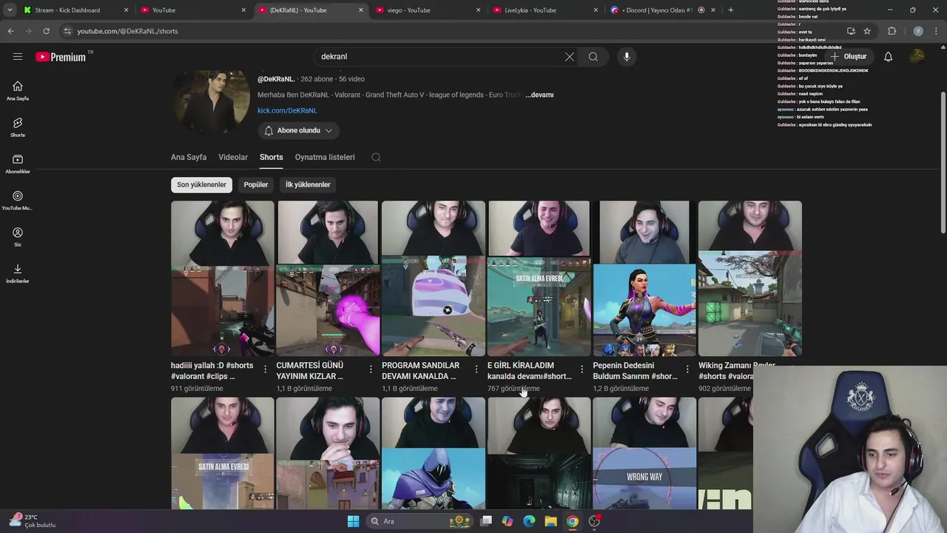Open YouTube notifications bell
This screenshot has width=947, height=533.
(x=888, y=56)
